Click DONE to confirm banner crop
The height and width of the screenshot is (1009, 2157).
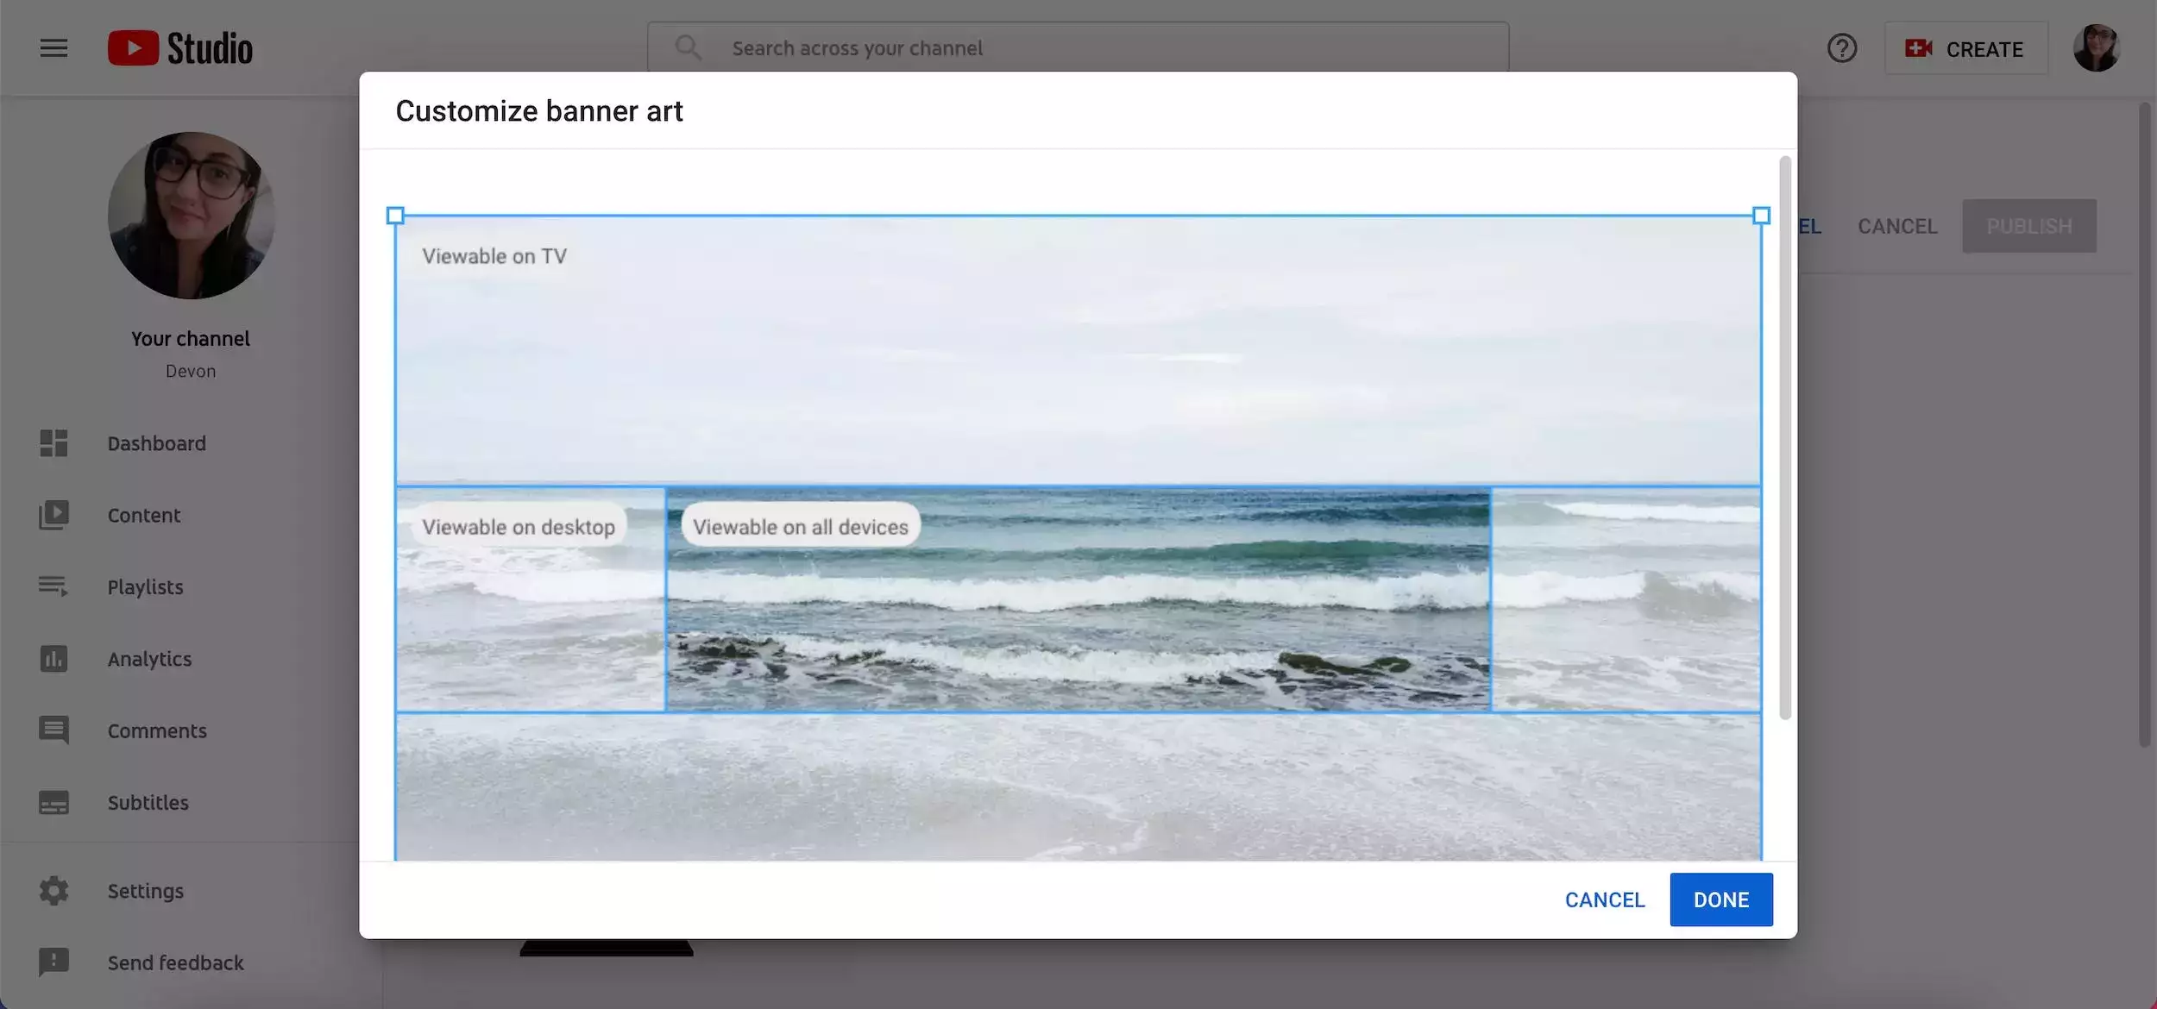point(1720,899)
